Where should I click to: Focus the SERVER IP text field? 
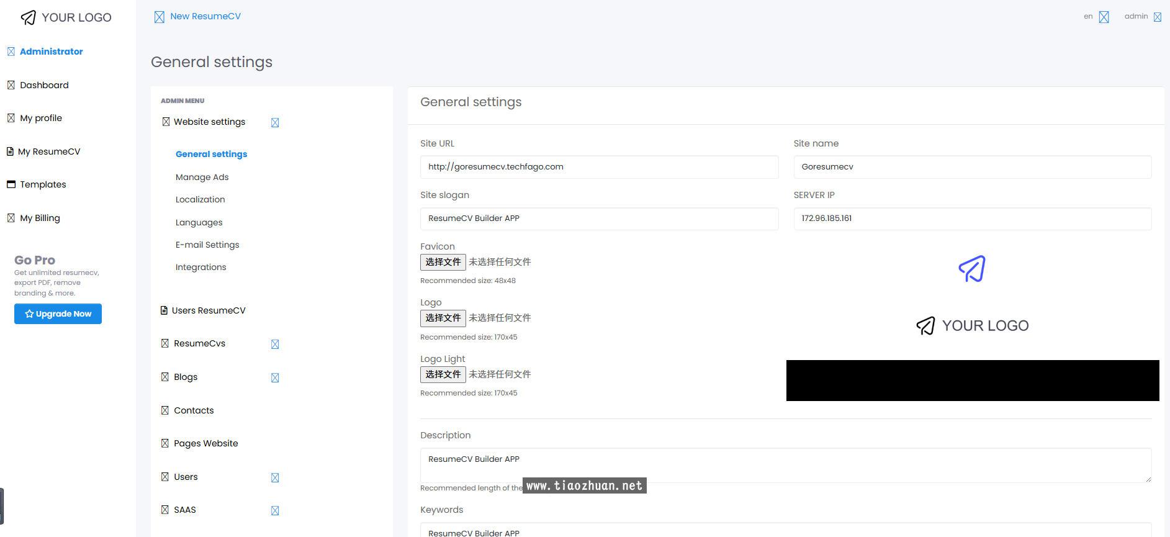tap(972, 219)
